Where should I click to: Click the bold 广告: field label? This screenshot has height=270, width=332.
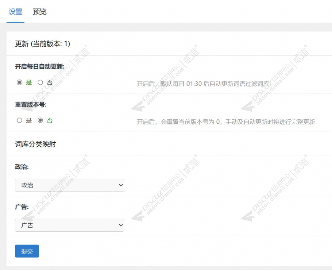pyautogui.click(x=22, y=207)
